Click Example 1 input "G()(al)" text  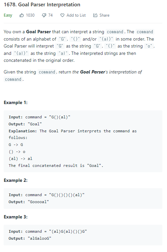(60, 117)
